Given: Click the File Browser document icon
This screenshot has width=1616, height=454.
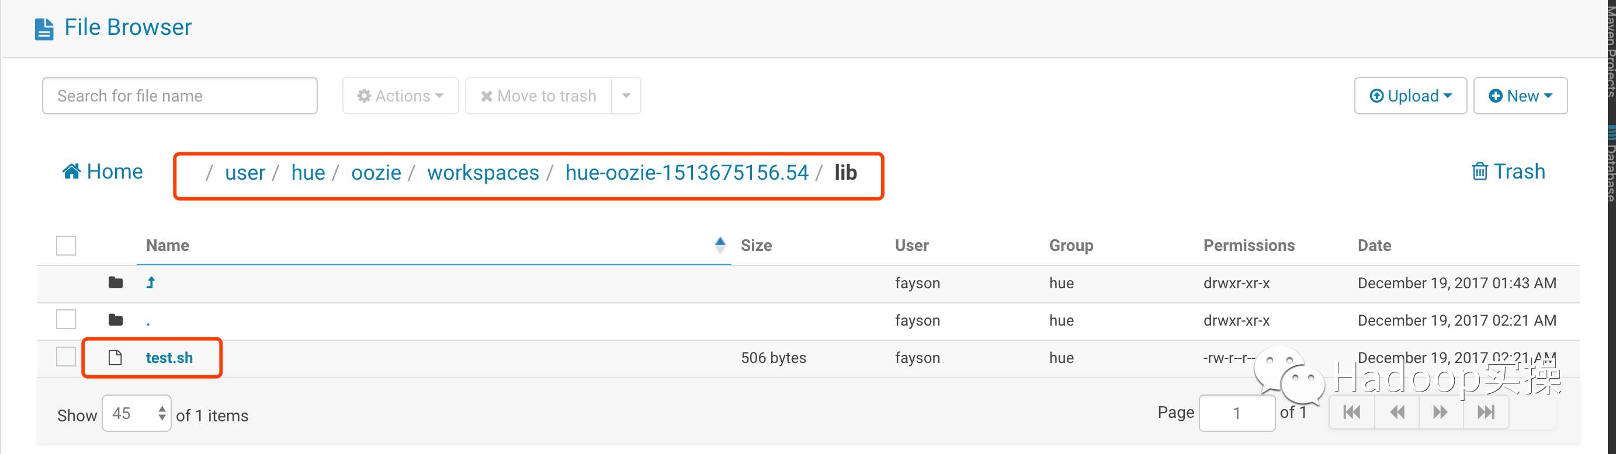Looking at the screenshot, I should coord(44,29).
